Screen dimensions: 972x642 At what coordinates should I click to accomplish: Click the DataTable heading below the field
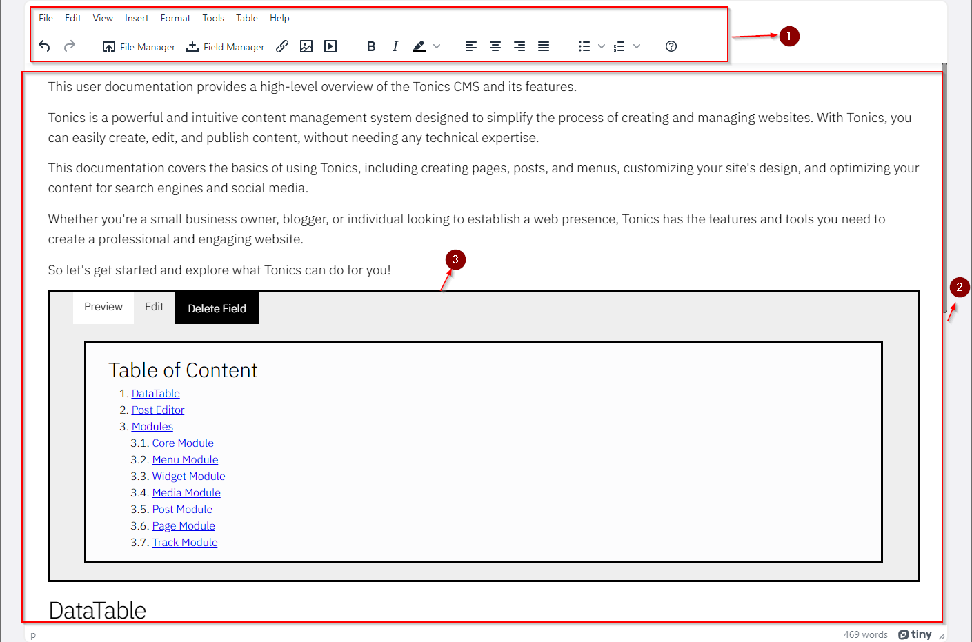click(x=97, y=610)
